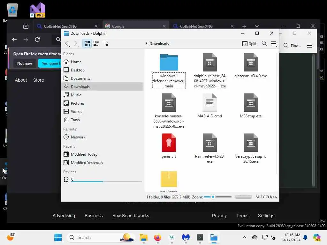Viewport: 327px width, 245px height.
Task: Reload page in Firefox
Action: tap(37, 40)
